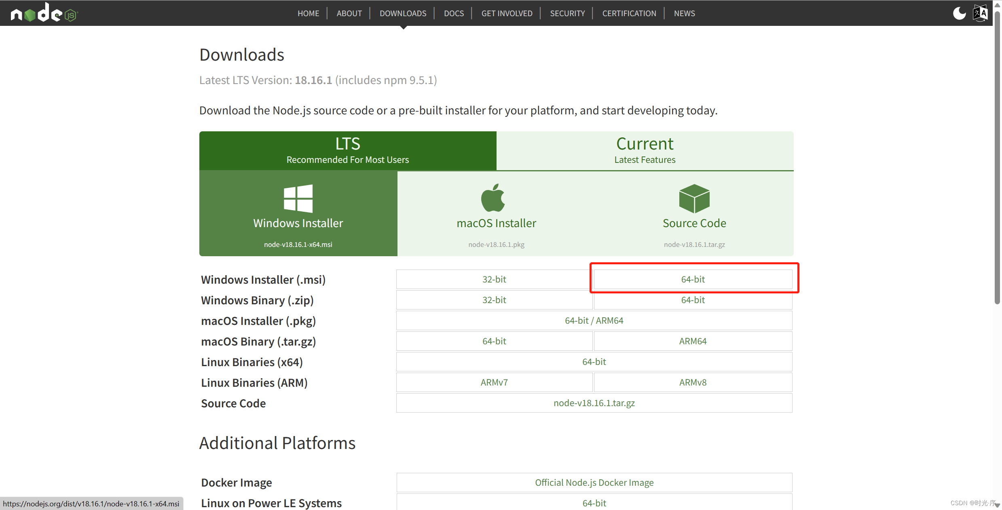The height and width of the screenshot is (510, 1002).
Task: Click the Apple macOS Installer icon
Action: pyautogui.click(x=493, y=198)
